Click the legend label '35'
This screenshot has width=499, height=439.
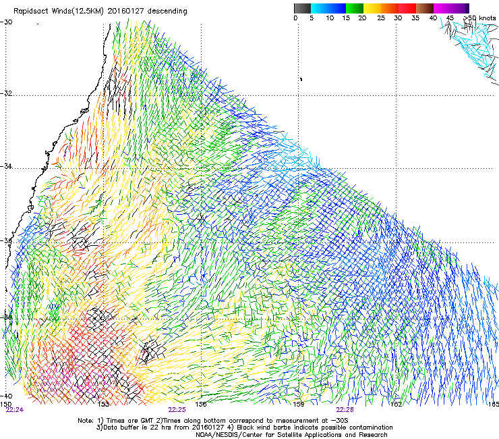(x=415, y=18)
